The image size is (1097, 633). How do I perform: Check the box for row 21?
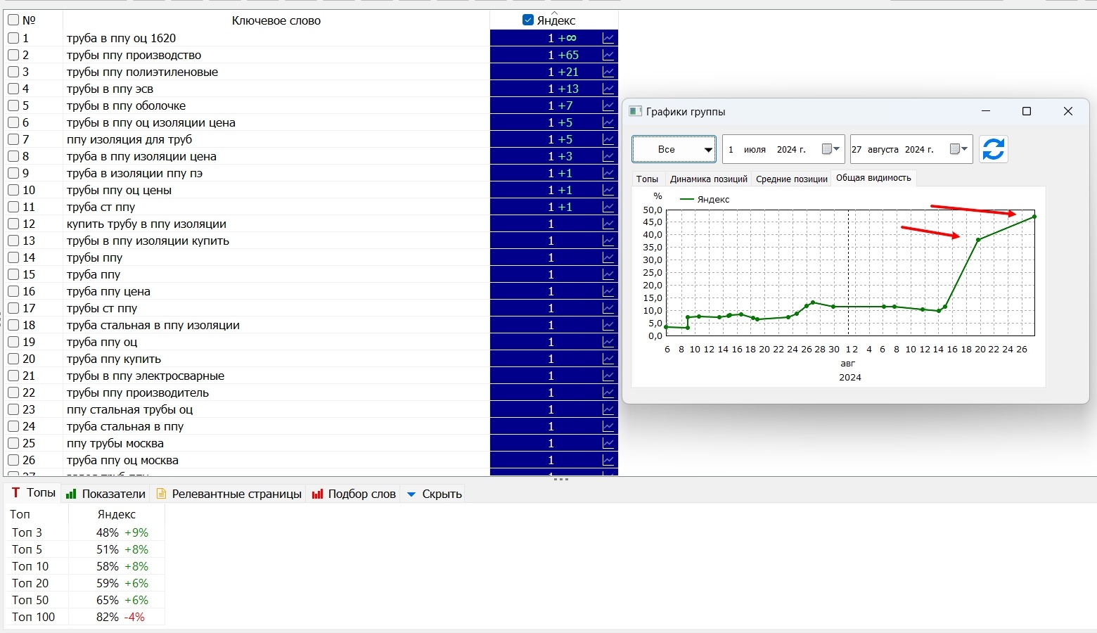pos(13,376)
